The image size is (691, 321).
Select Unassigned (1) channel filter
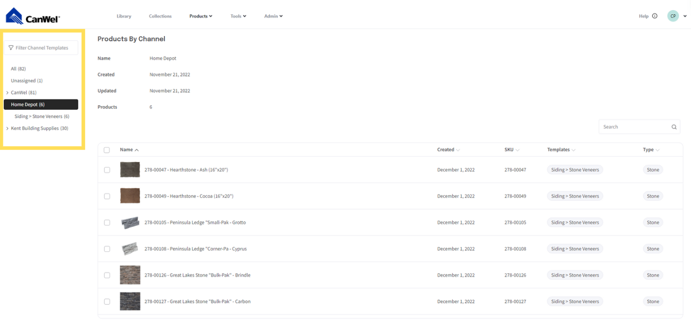[27, 81]
